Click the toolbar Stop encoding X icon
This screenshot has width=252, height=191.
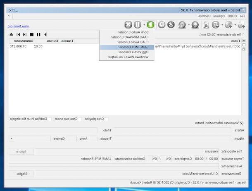pos(128,25)
